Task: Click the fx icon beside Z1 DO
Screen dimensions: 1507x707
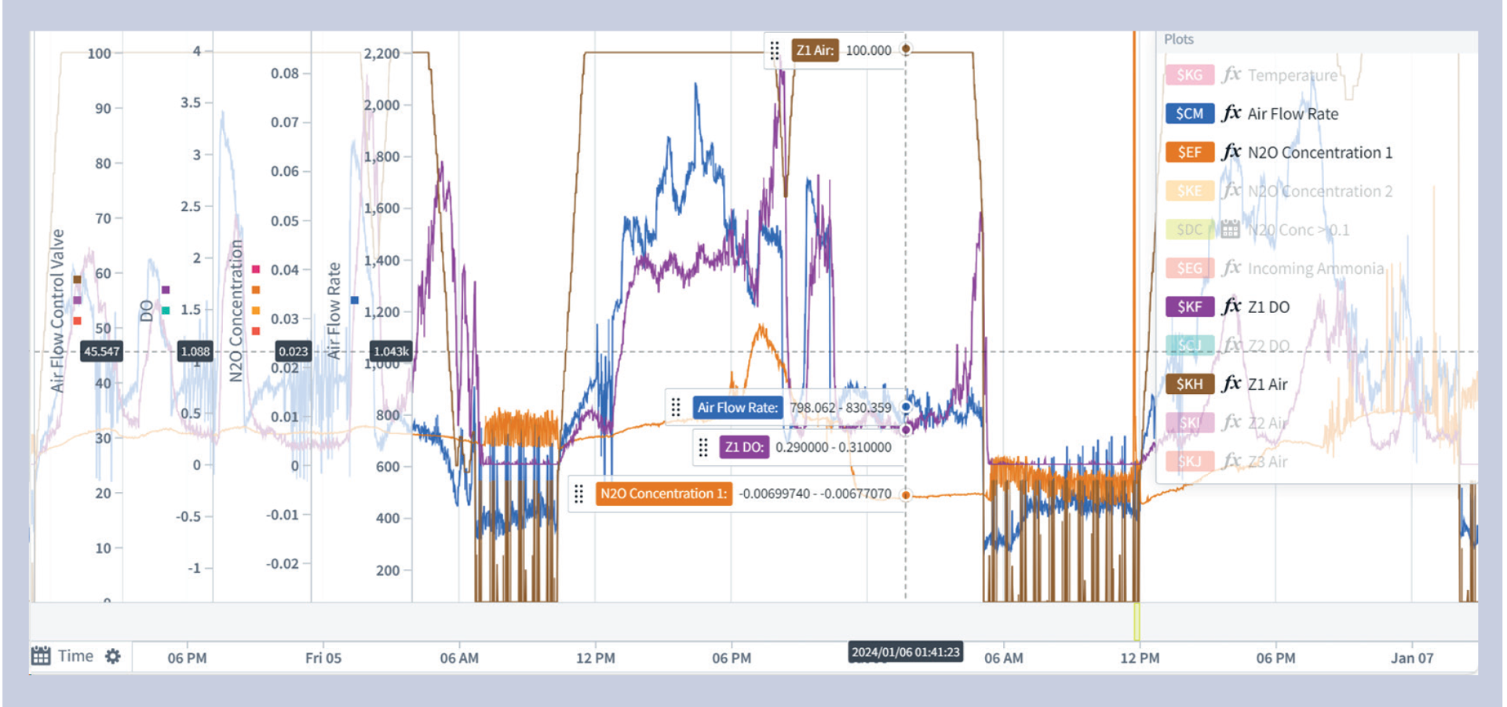Action: click(1232, 307)
